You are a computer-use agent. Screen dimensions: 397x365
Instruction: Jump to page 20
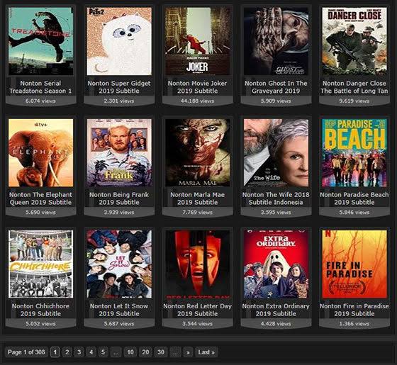coord(145,352)
